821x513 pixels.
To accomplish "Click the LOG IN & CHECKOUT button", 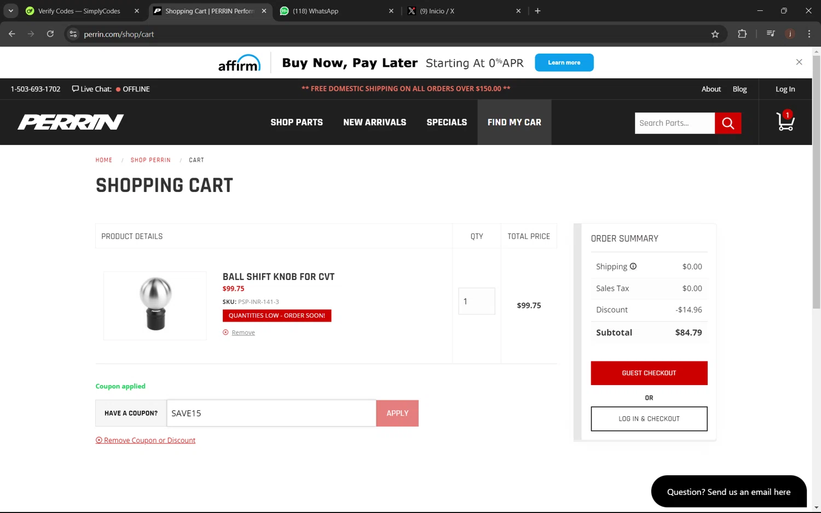I will [649, 419].
